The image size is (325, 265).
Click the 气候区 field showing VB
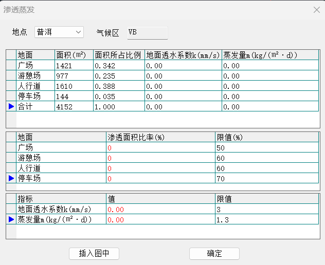pos(147,32)
